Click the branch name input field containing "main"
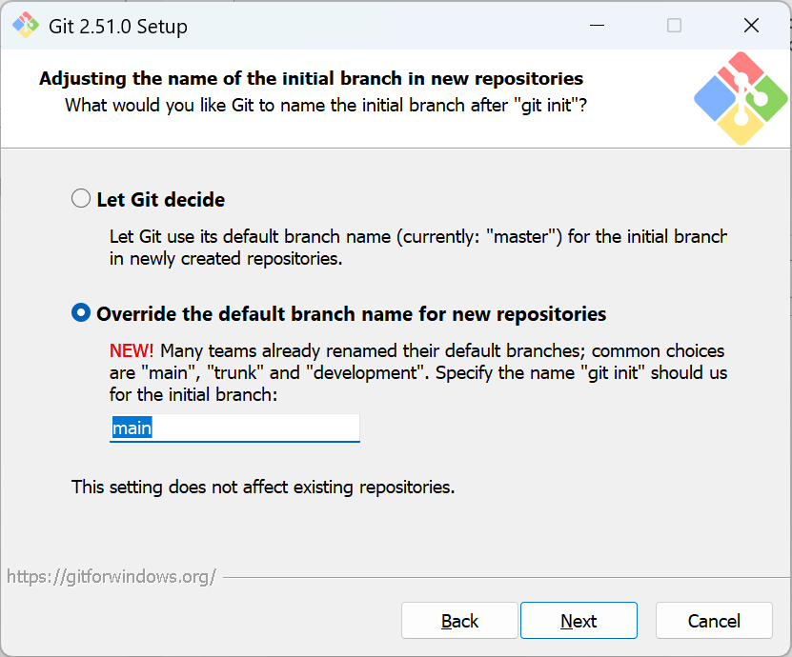Image resolution: width=792 pixels, height=657 pixels. [234, 428]
